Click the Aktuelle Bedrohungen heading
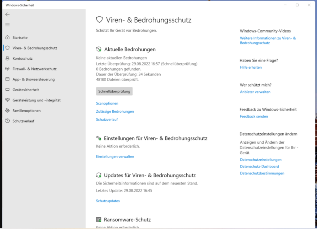Screen dimensions: 317x229 pos(130,49)
